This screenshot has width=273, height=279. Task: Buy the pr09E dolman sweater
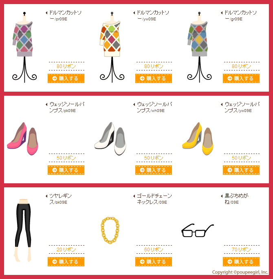tap(66, 78)
